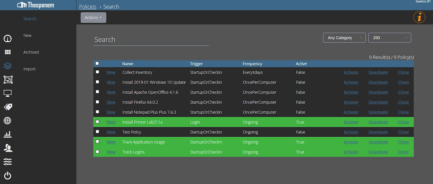Check the Collect Inventory row checkbox
433x184 pixels.
click(97, 72)
